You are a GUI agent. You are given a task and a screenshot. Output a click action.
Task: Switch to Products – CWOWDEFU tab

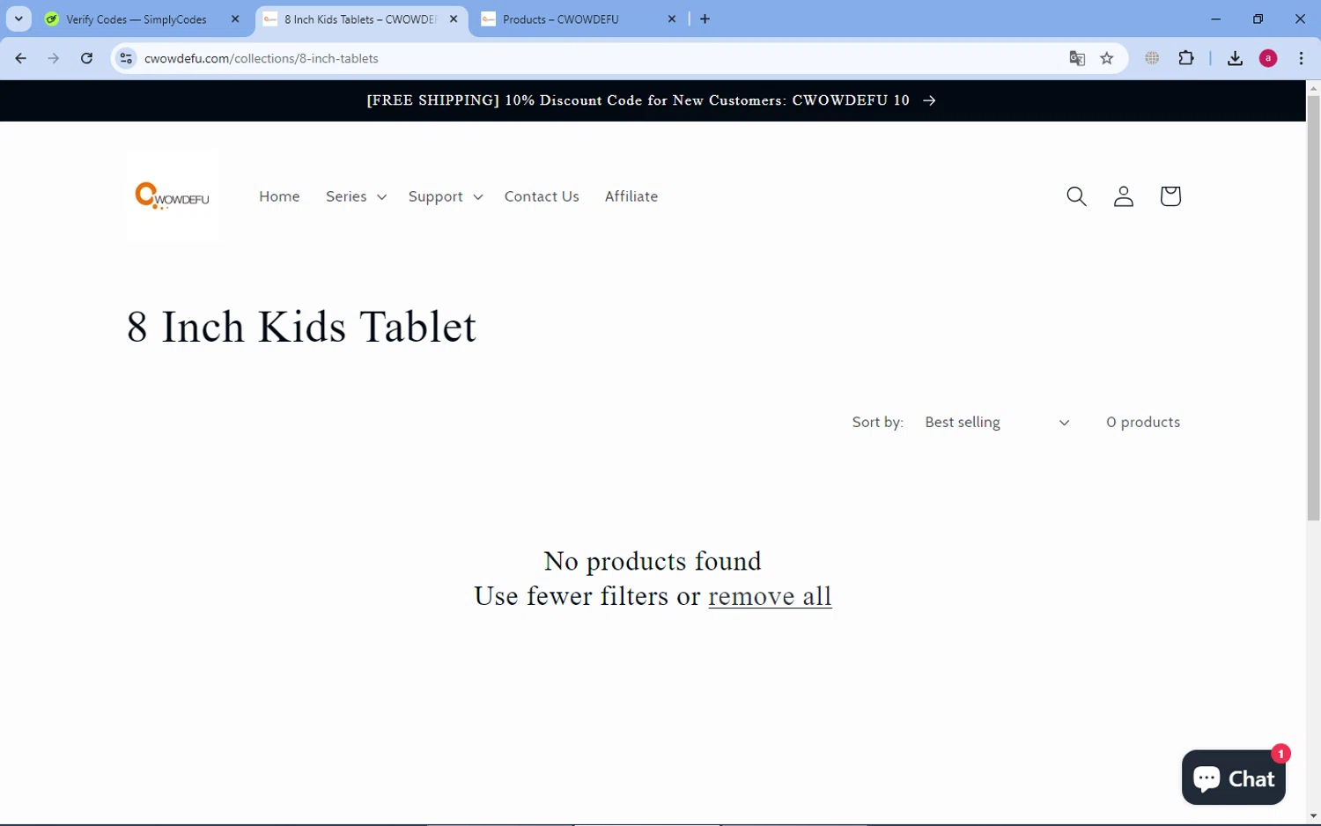click(x=560, y=18)
